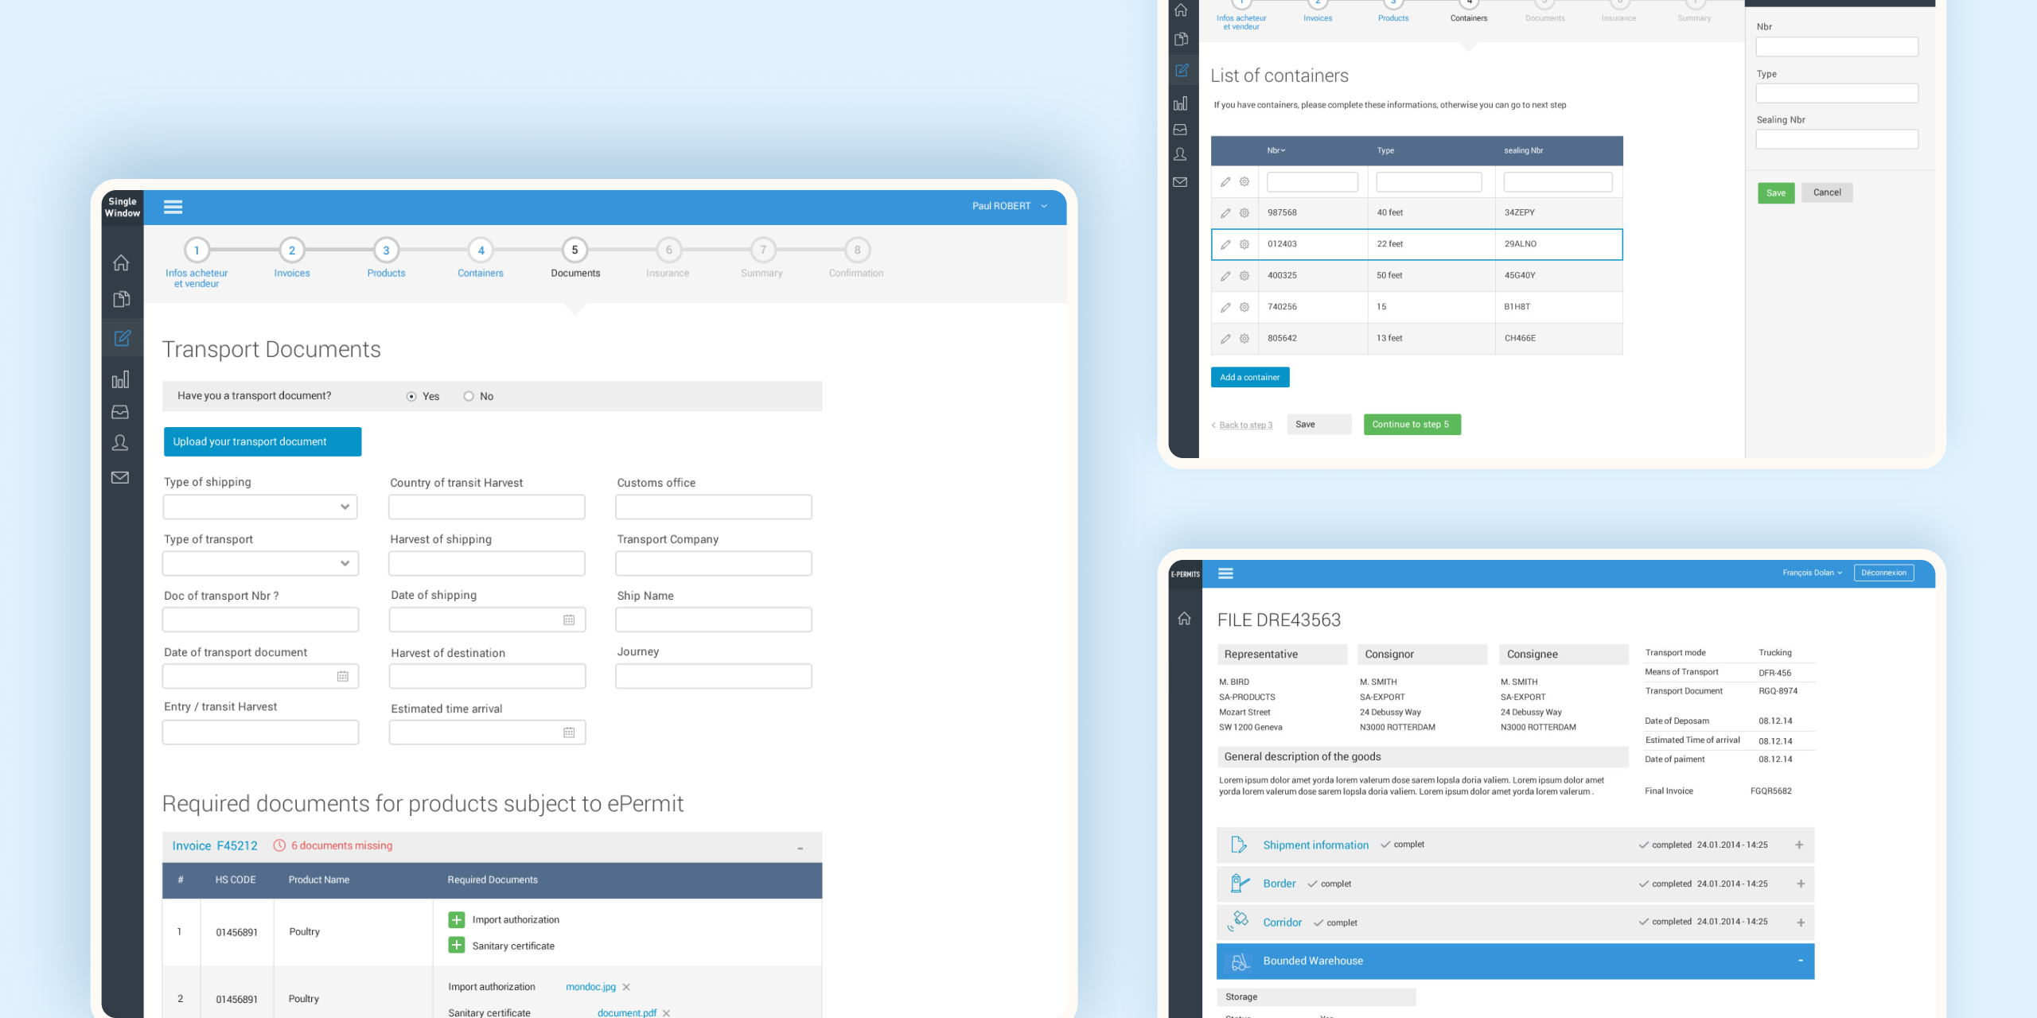The width and height of the screenshot is (2037, 1018).
Task: Open the bar chart statistics sidebar icon
Action: (x=120, y=379)
